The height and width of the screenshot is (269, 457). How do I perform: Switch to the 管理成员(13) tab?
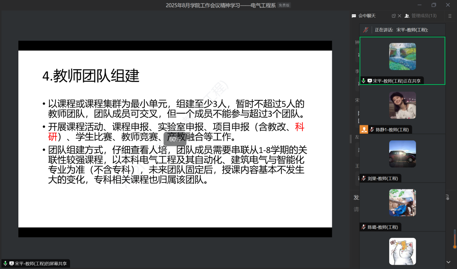tap(421, 16)
